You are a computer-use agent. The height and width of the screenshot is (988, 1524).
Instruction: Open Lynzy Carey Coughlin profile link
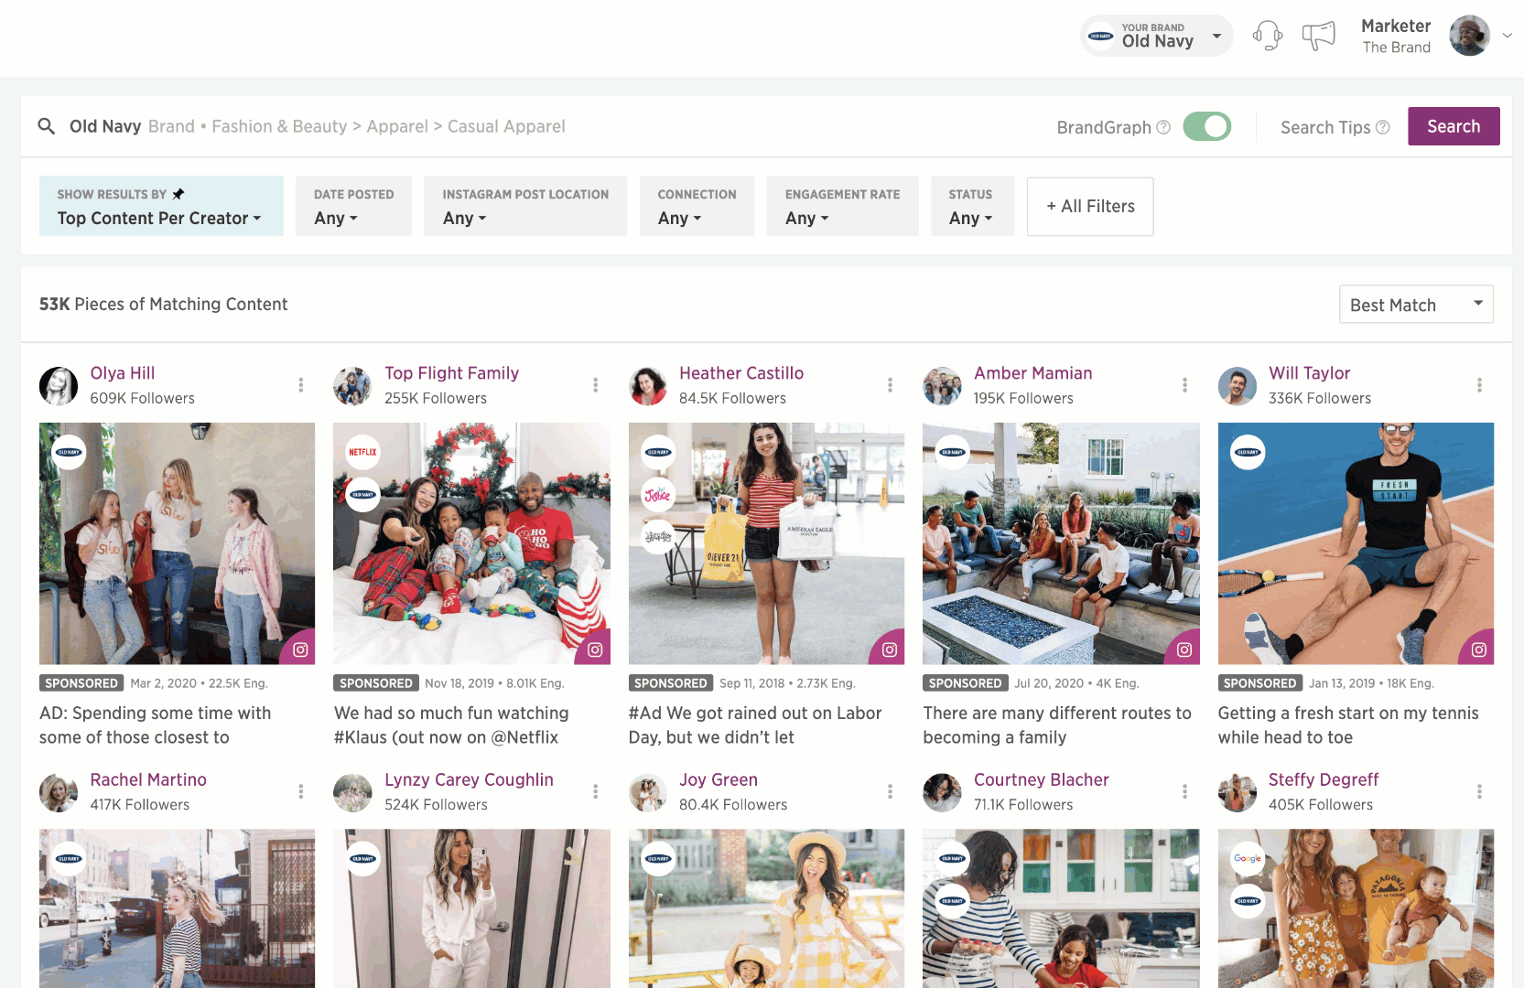(x=469, y=779)
